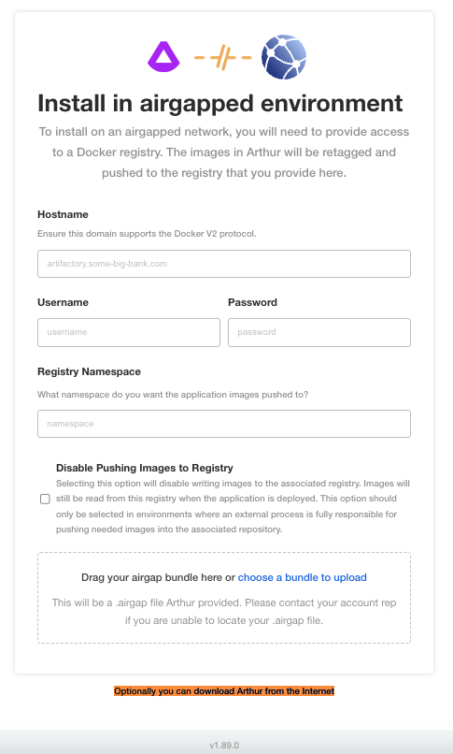
Task: Focus the Hostname input field
Action: (224, 264)
